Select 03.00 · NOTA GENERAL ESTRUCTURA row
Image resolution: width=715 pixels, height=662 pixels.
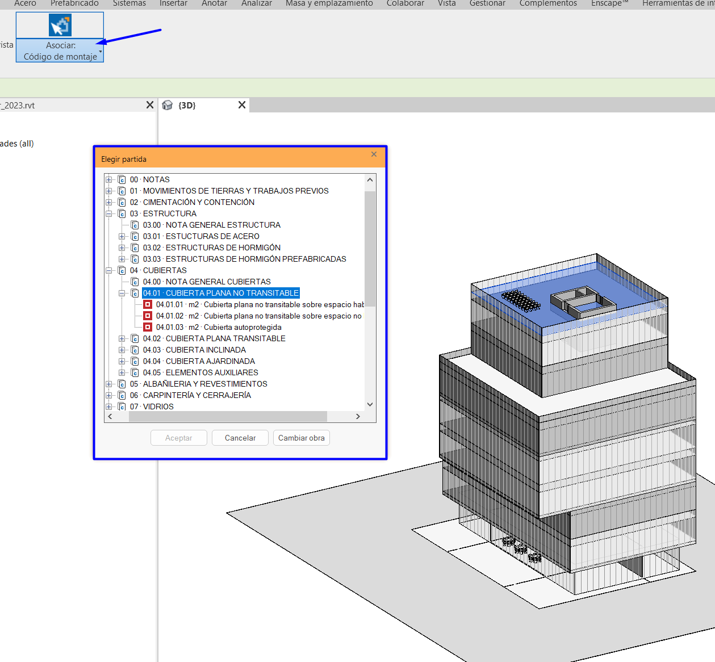point(212,225)
